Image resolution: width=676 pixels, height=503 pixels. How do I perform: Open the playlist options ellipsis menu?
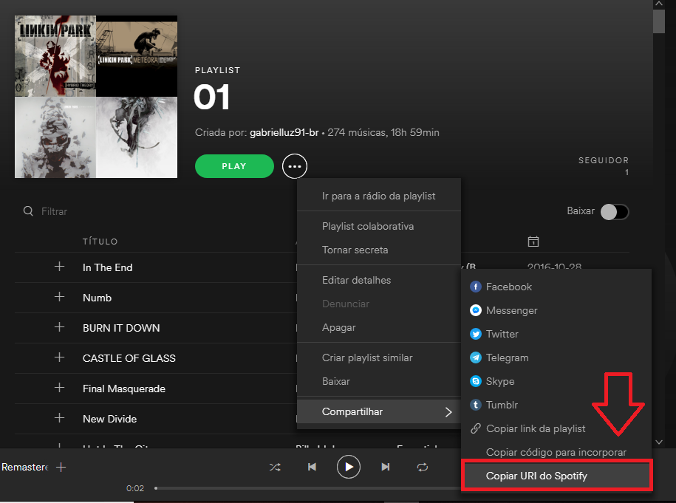click(295, 166)
